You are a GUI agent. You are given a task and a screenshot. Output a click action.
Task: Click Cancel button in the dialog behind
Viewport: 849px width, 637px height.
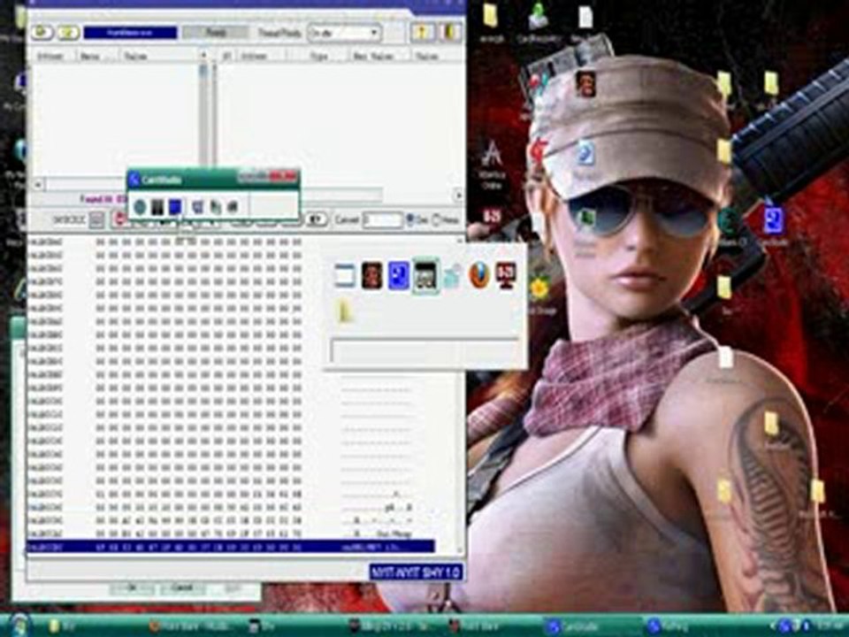tap(182, 587)
